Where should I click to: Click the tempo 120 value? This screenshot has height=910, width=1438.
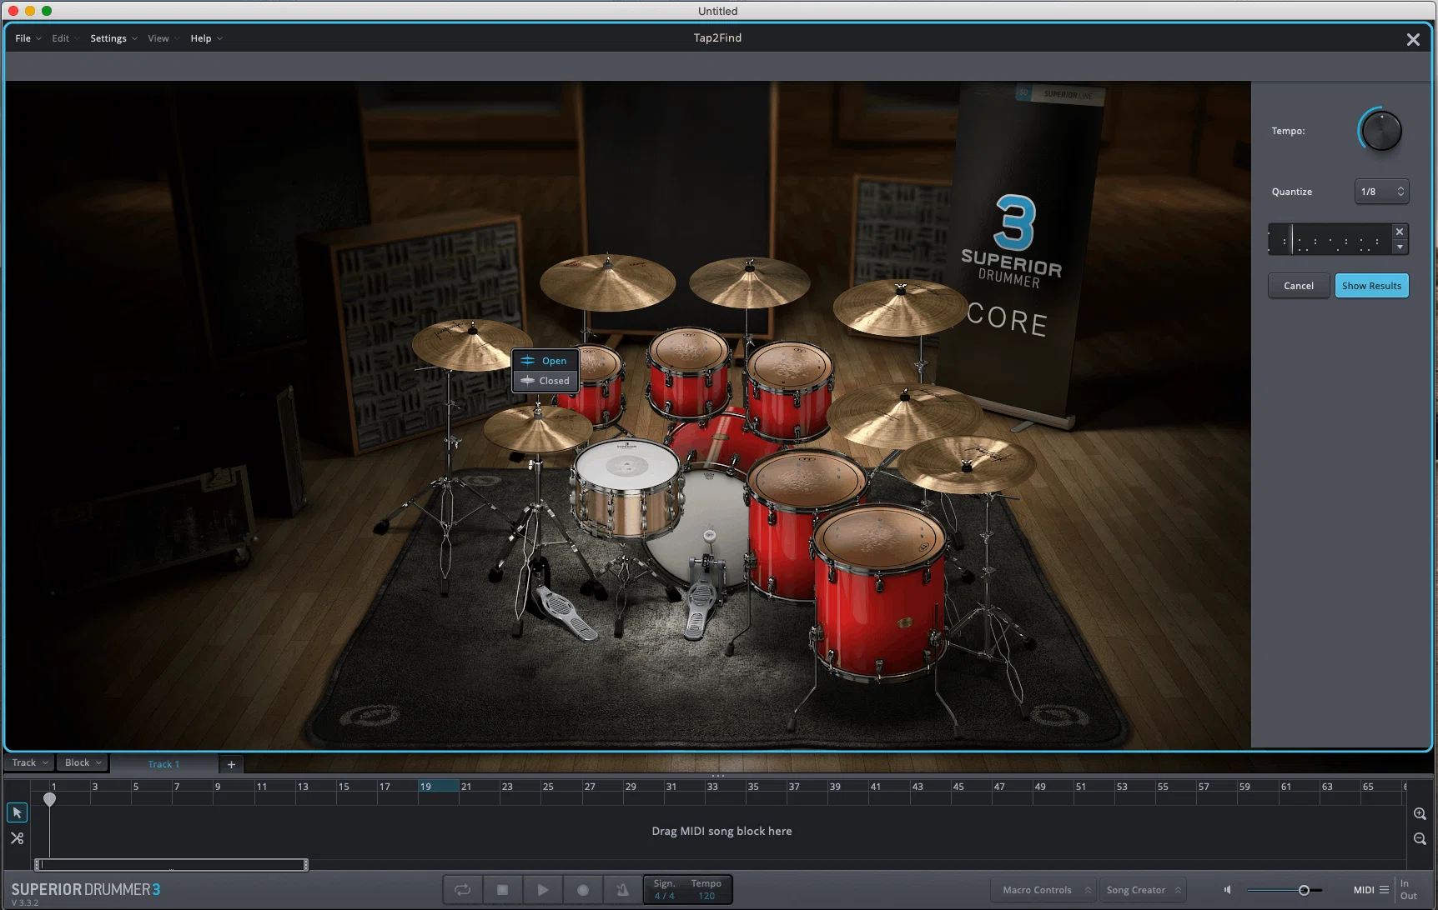pyautogui.click(x=706, y=896)
